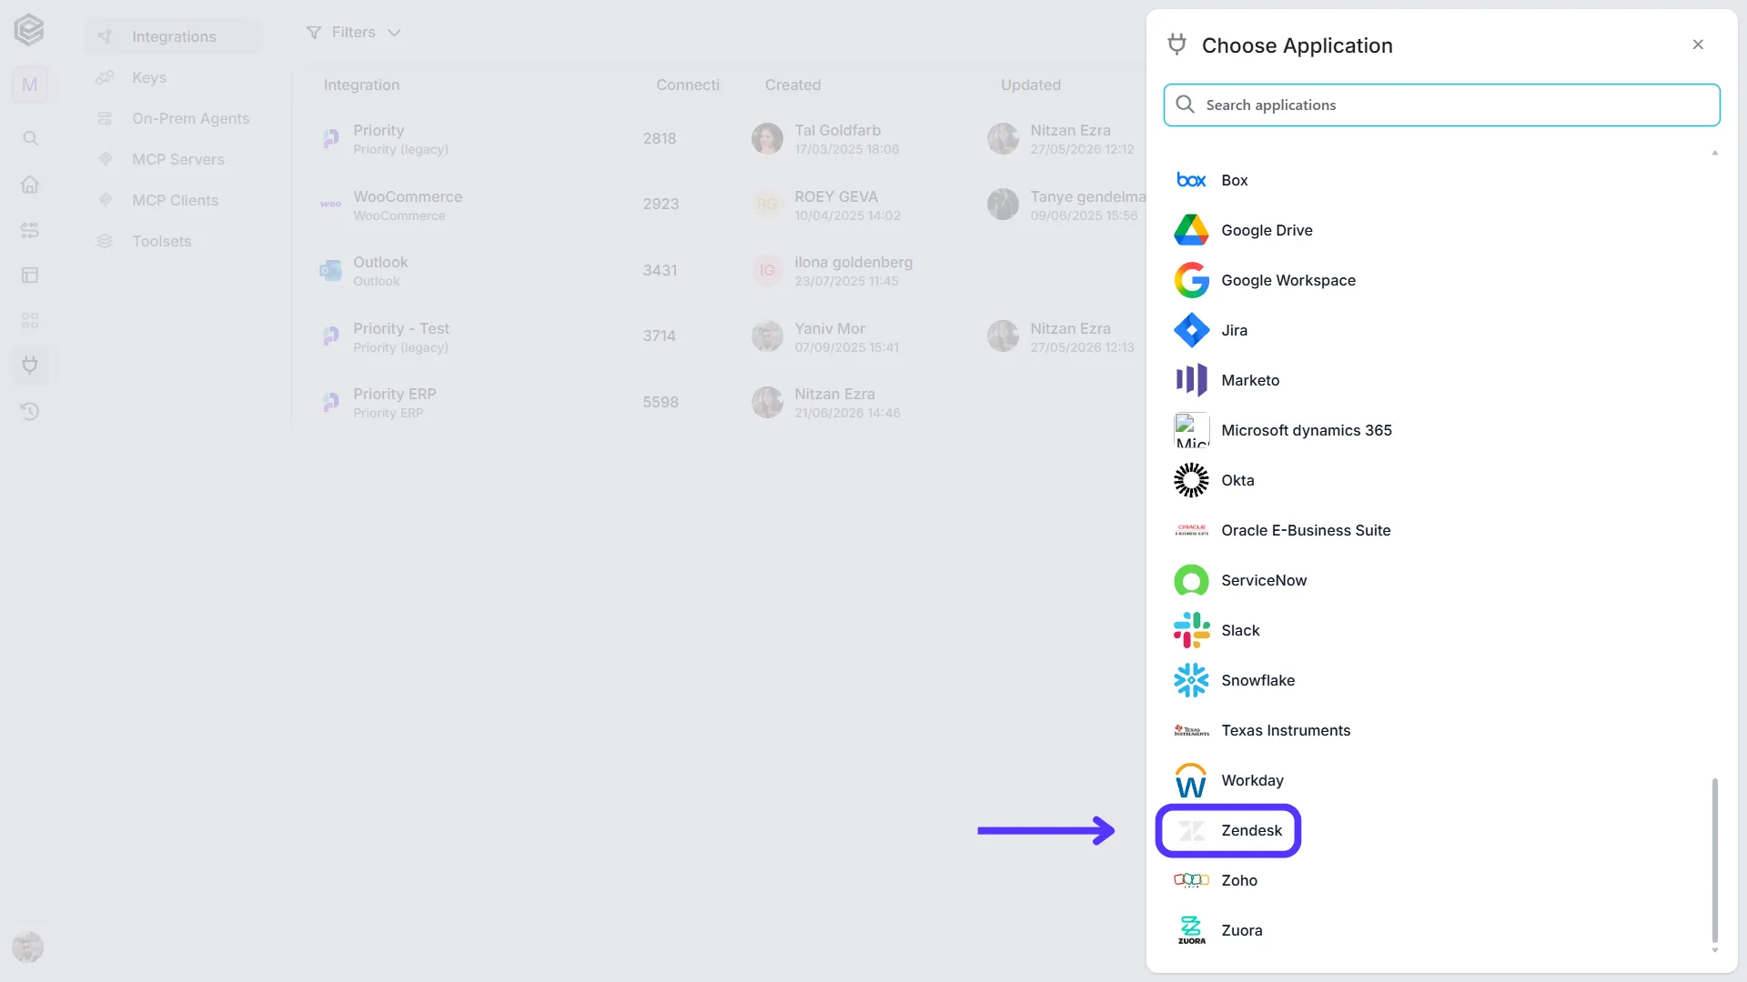Image resolution: width=1747 pixels, height=982 pixels.
Task: Pick the Google Workspace logo
Action: pyautogui.click(x=1191, y=280)
